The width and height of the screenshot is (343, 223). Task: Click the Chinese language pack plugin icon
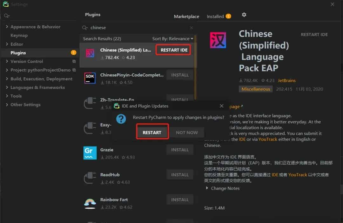[x=90, y=53]
